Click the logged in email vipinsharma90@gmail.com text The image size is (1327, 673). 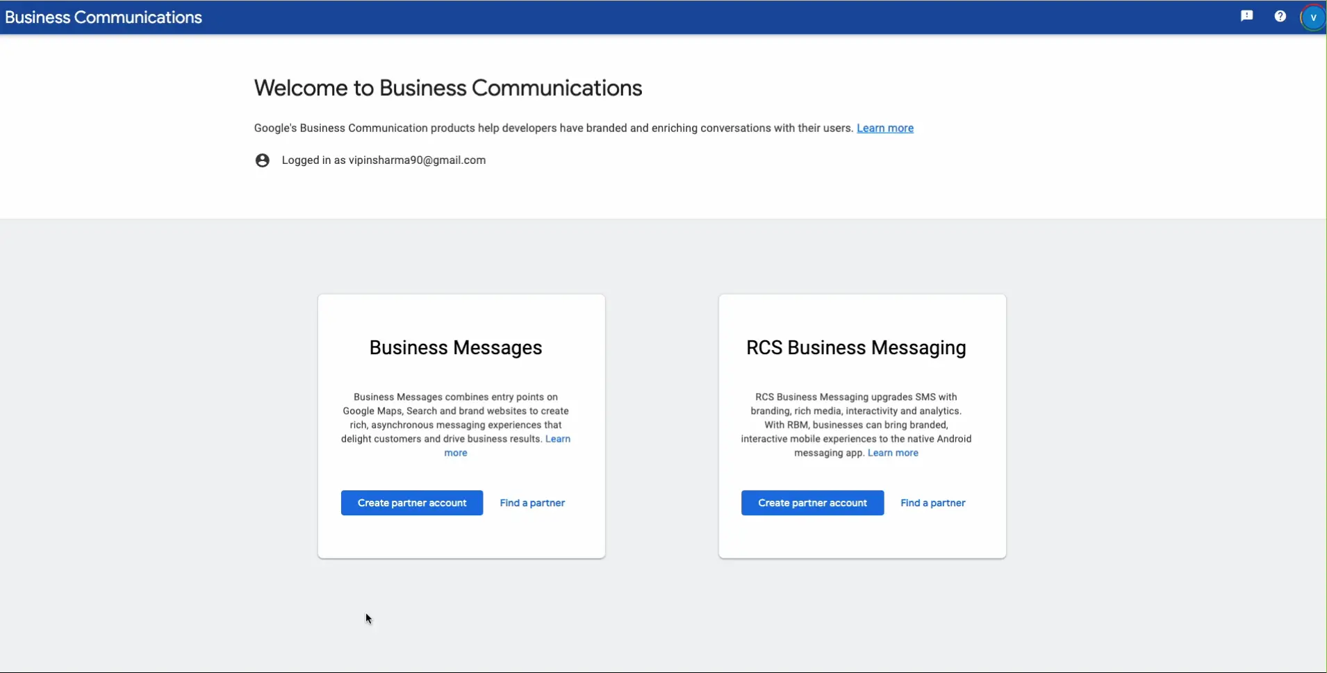(417, 160)
